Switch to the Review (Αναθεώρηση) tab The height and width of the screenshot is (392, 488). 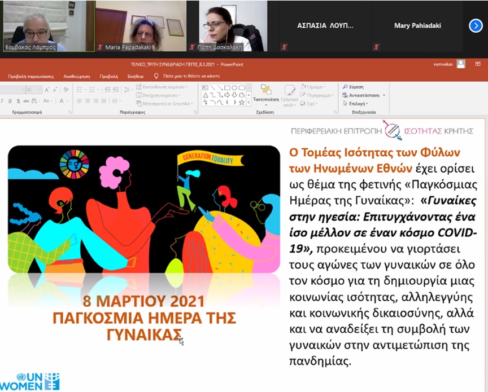tap(77, 75)
